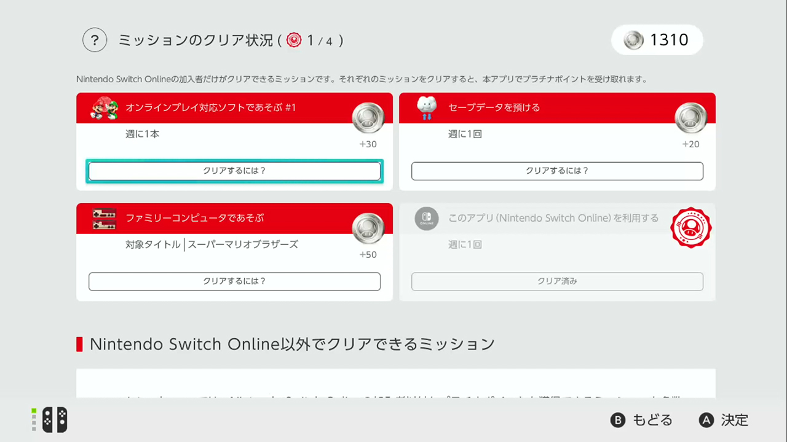The width and height of the screenshot is (787, 442).
Task: Click the platinum coin icon beside 1310
Action: 633,41
